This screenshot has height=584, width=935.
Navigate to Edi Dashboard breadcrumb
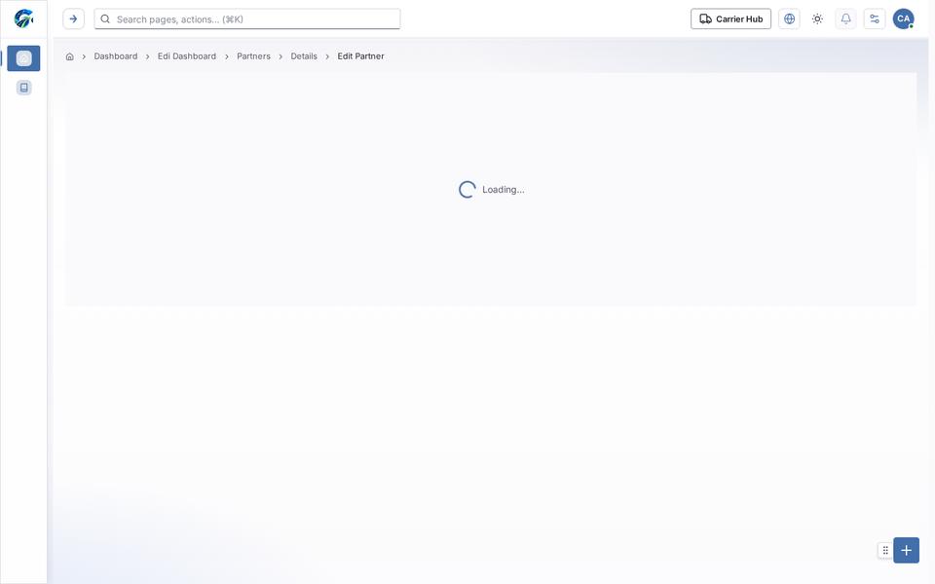(x=187, y=56)
